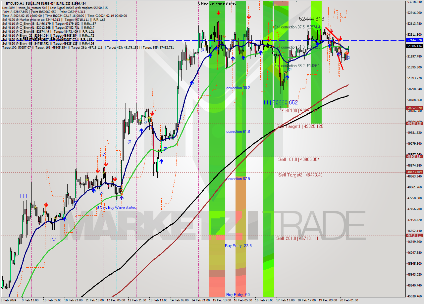Click the 'Sell %10 @ C_Entry61' line
Viewport: 424px width, 304px height.
click(48, 27)
